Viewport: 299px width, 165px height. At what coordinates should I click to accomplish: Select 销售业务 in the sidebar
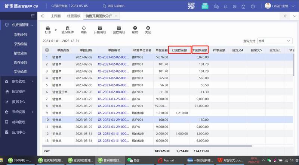coord(21,53)
